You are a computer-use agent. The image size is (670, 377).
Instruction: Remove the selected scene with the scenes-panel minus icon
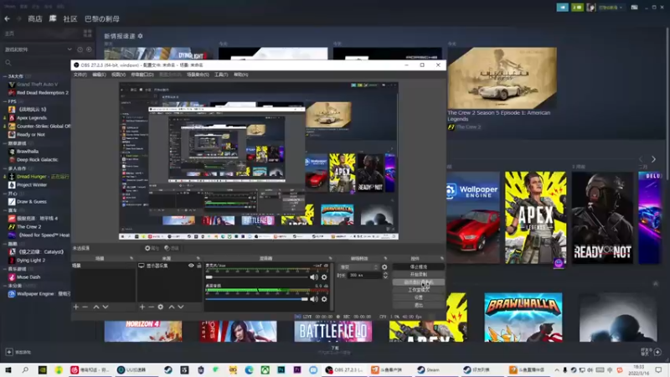tap(85, 307)
